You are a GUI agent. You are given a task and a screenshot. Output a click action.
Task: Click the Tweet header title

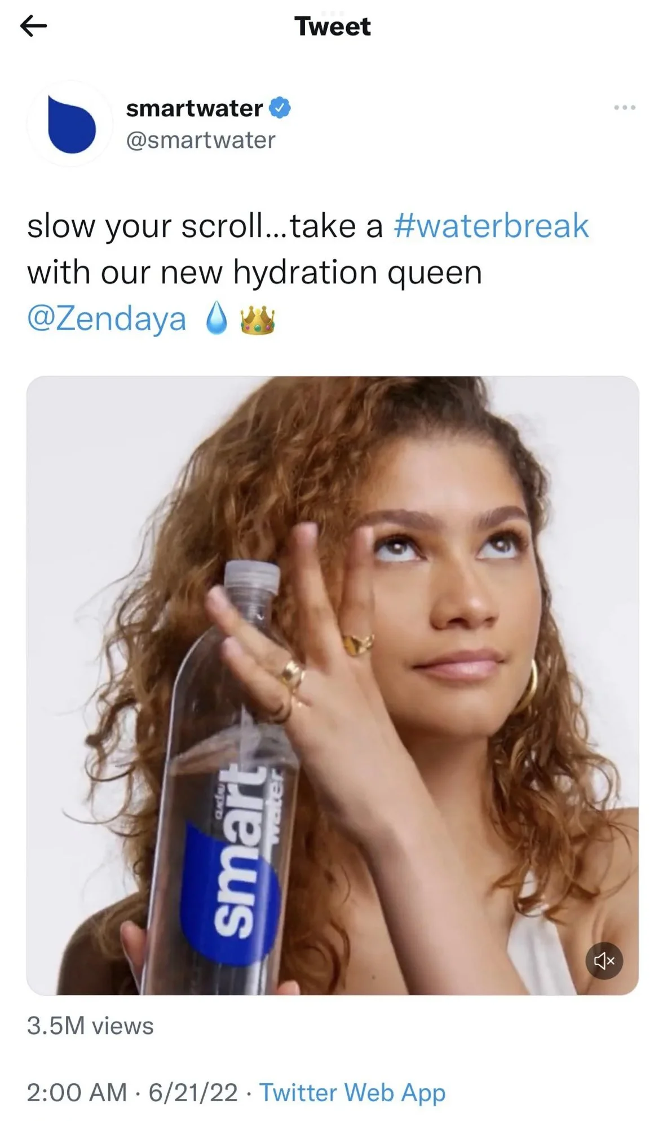click(x=333, y=26)
